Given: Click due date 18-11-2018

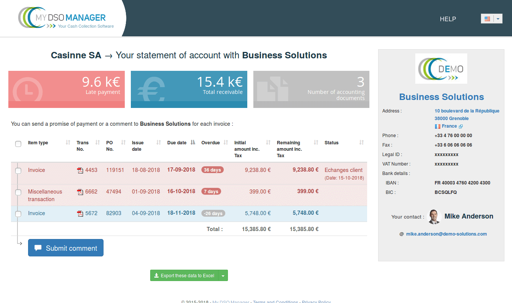Looking at the screenshot, I should 181,213.
